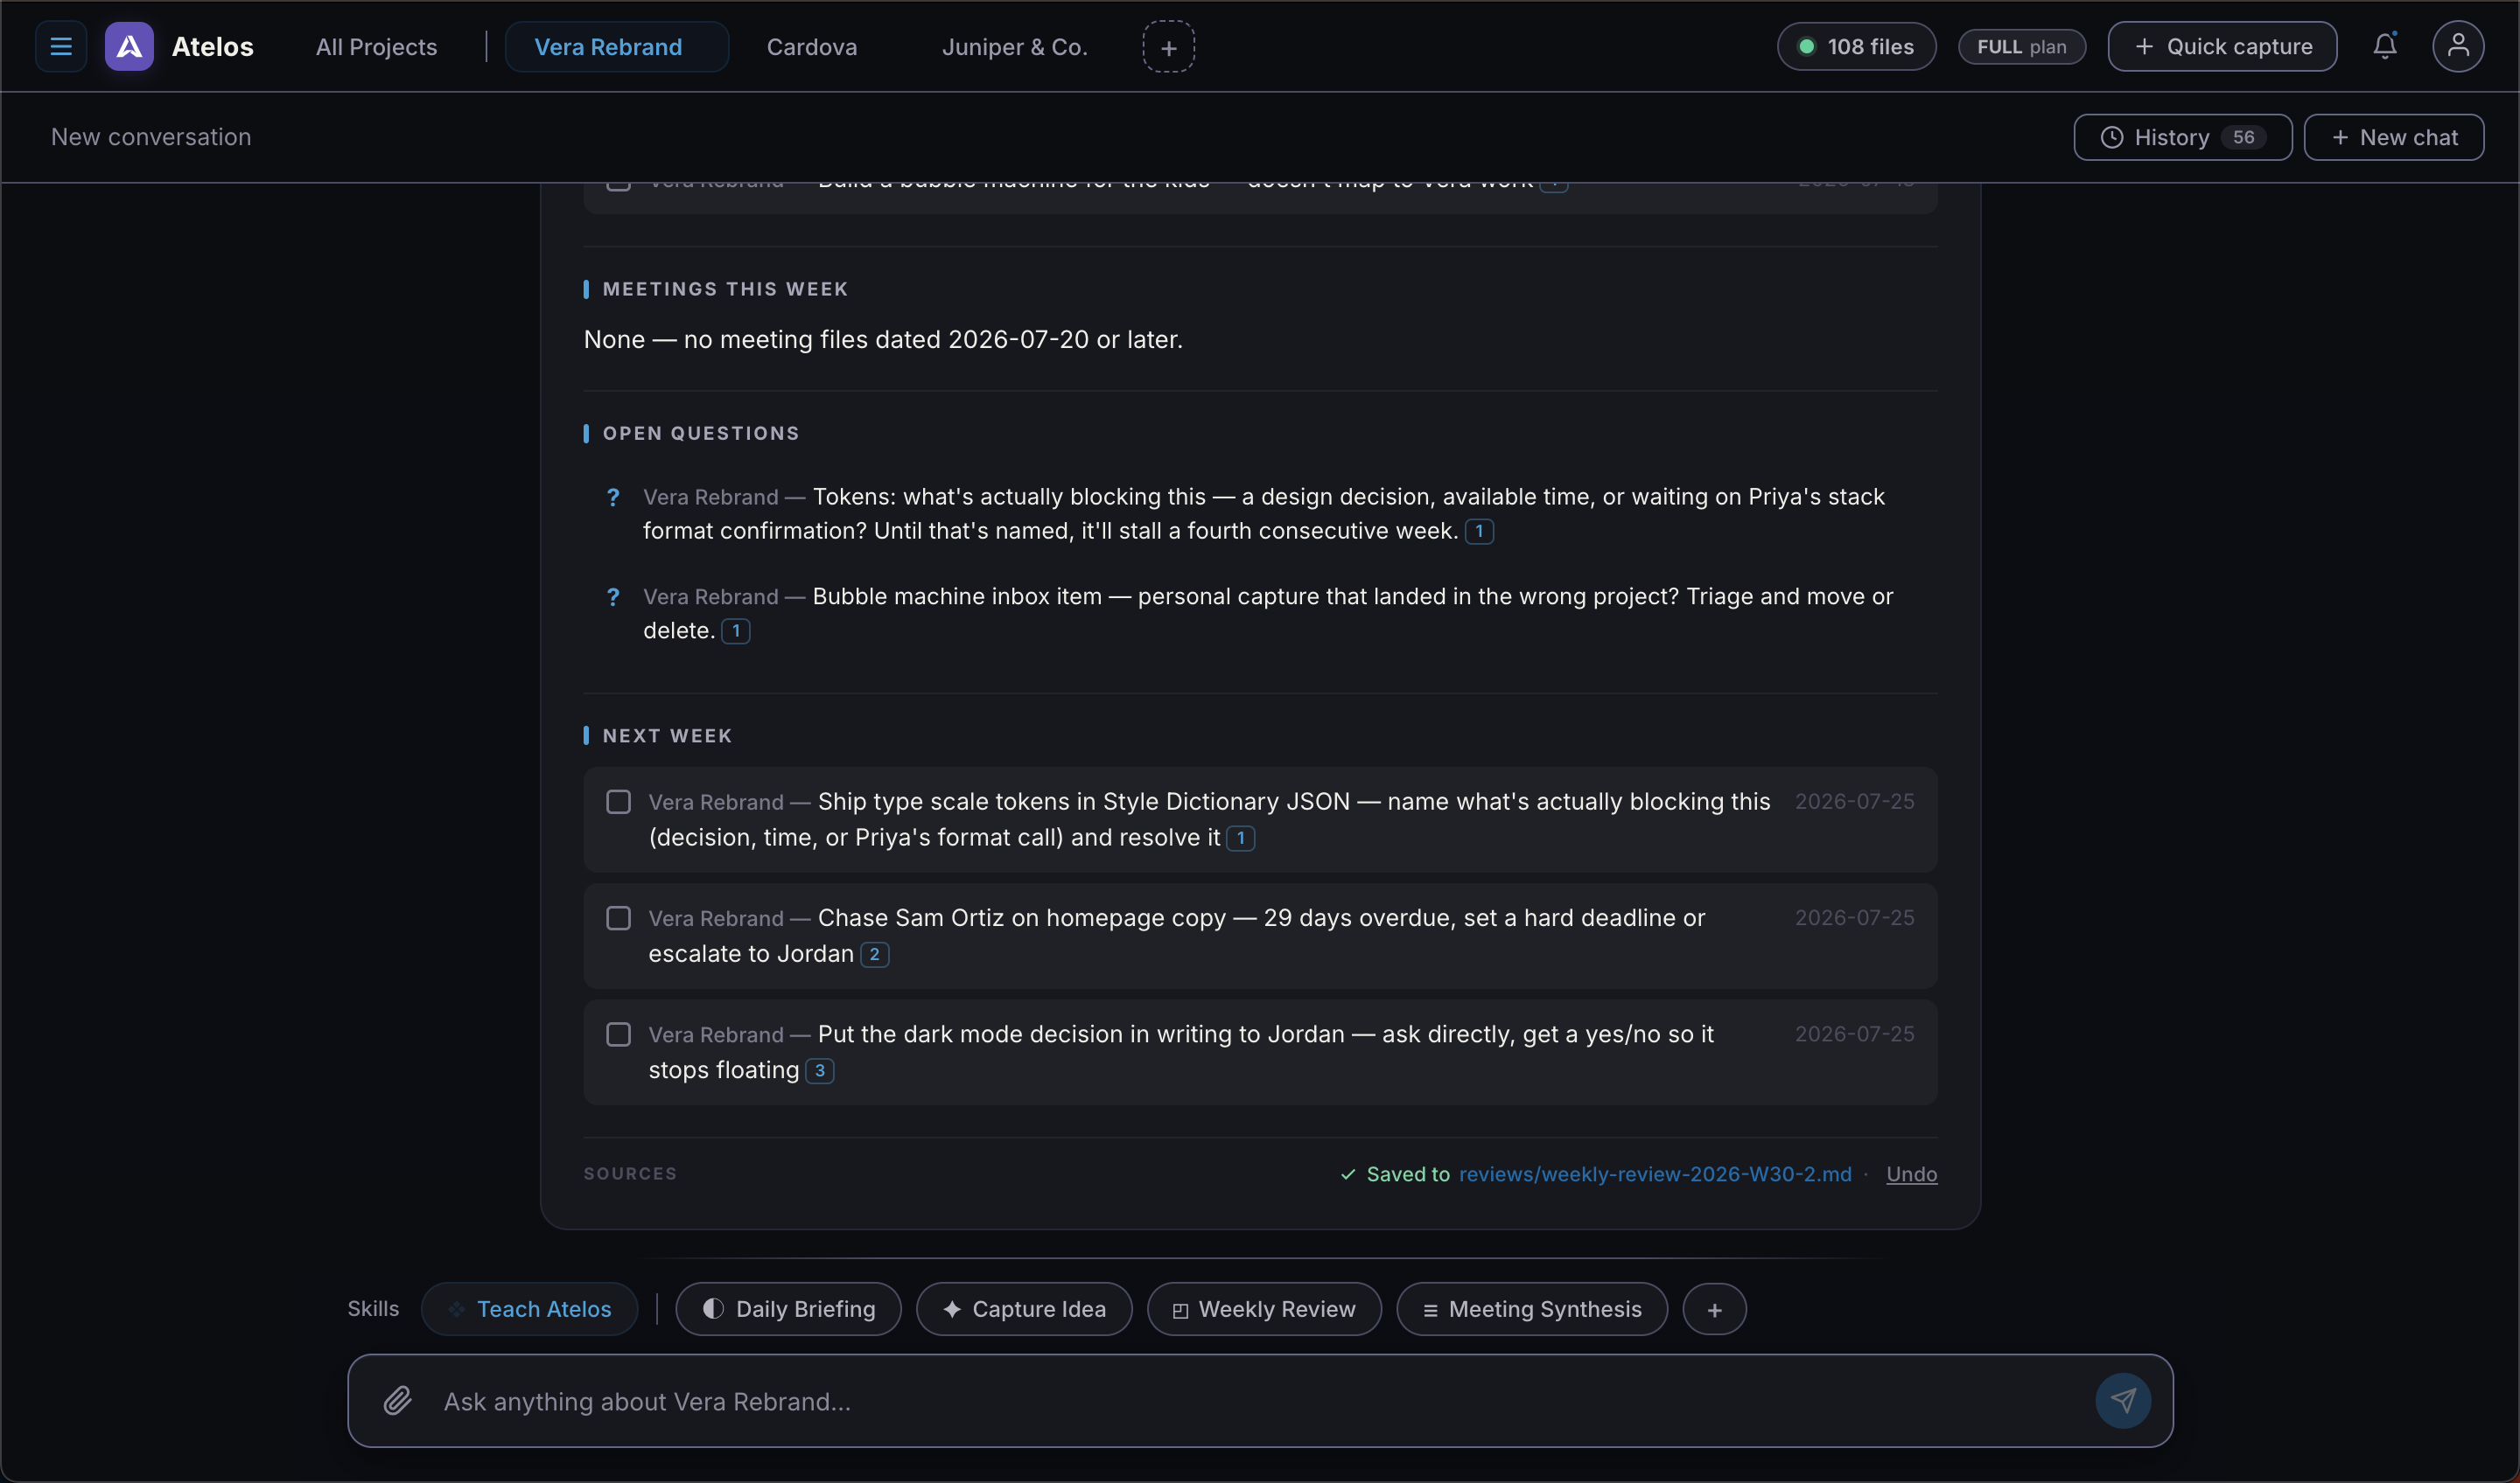The width and height of the screenshot is (2520, 1483).
Task: Open the Cardova project tab
Action: pyautogui.click(x=812, y=47)
